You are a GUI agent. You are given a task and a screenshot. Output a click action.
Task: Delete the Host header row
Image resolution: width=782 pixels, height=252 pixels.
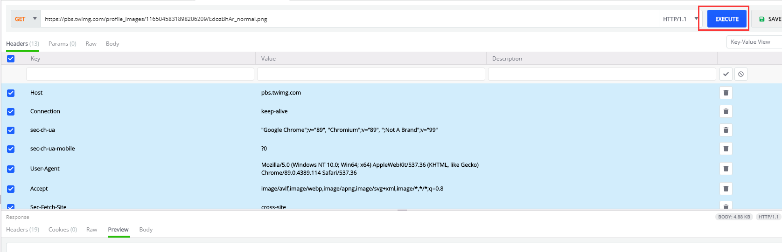click(x=726, y=93)
